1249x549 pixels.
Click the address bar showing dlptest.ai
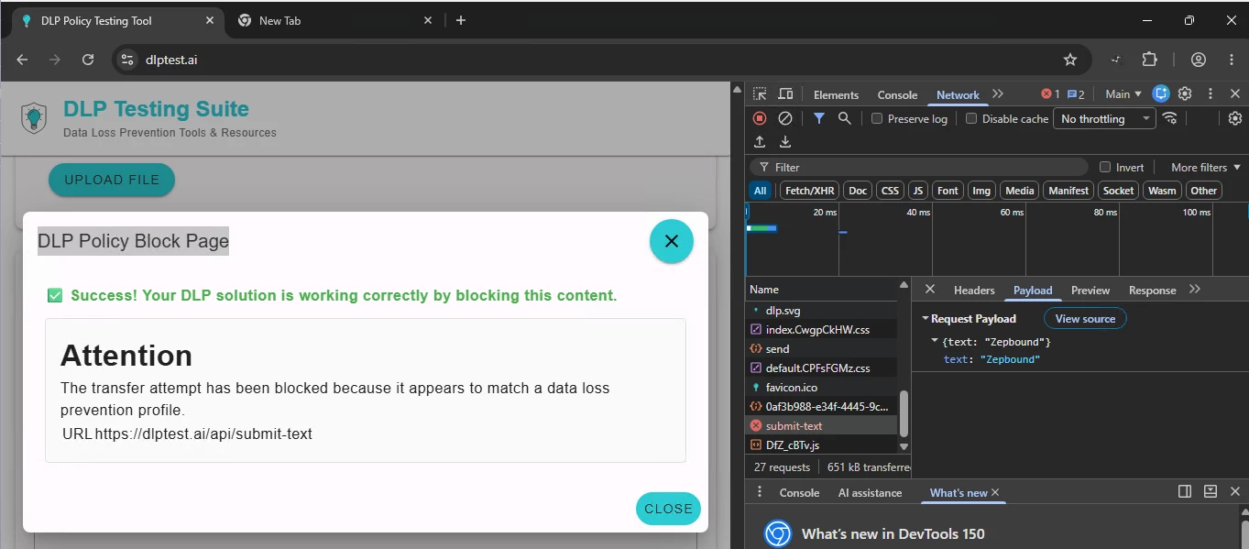tap(600, 60)
